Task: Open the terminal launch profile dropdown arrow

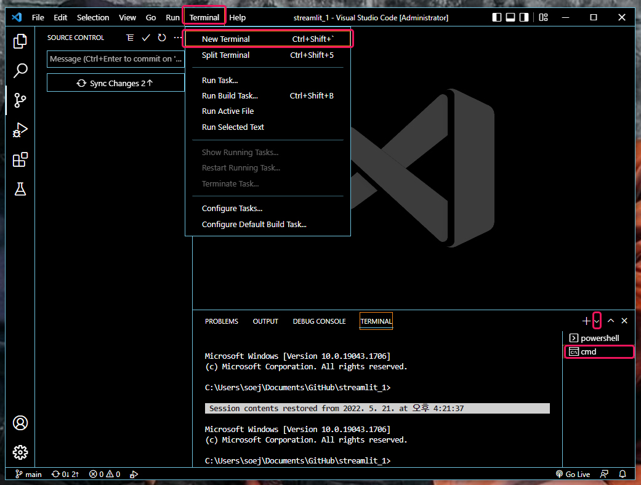Action: pos(597,321)
